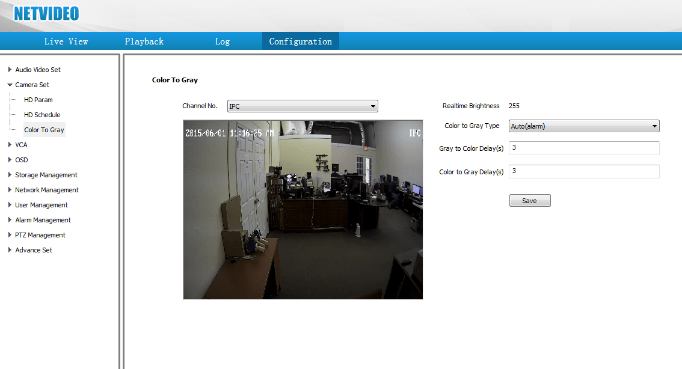Focus the Color to Gray Delay field
The width and height of the screenshot is (682, 369).
coord(584,171)
